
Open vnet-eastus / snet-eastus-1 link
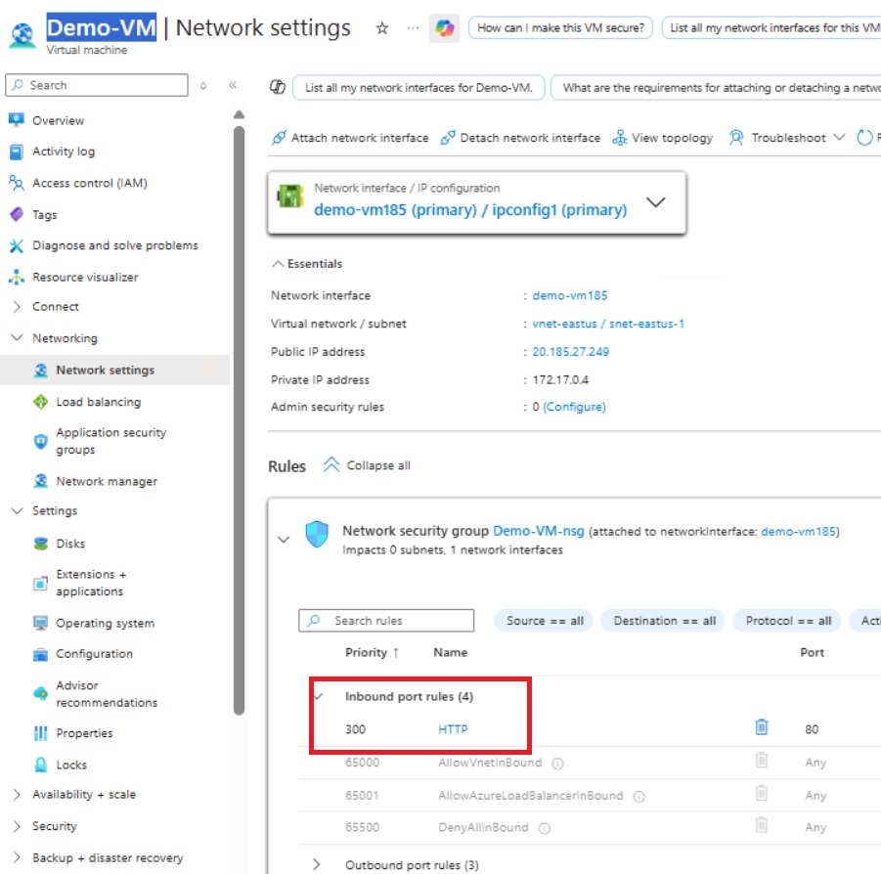[x=608, y=324]
